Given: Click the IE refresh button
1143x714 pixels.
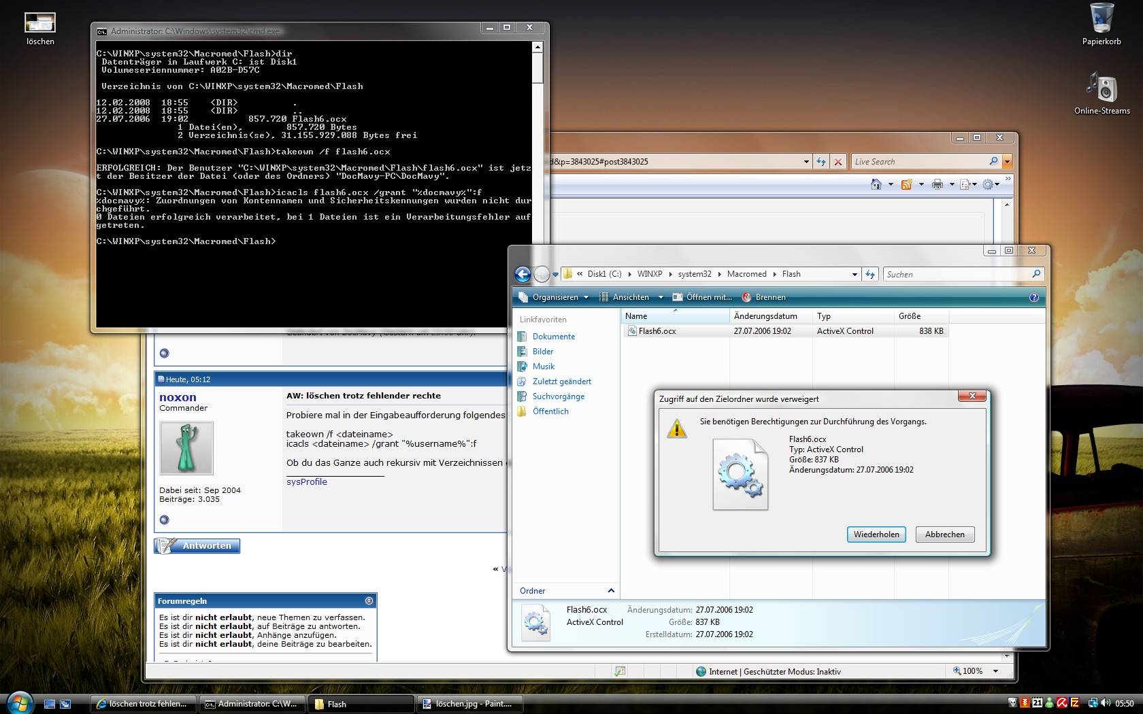Looking at the screenshot, I should tap(821, 162).
